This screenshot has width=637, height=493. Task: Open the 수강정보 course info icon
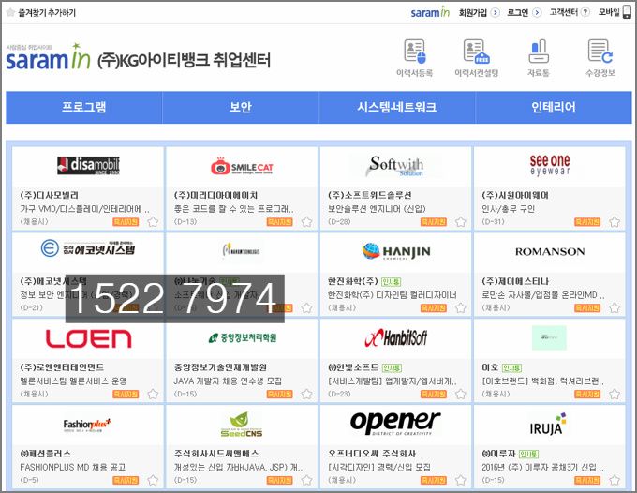point(600,58)
